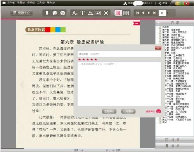Select chapter 三十二章 不速之客
This screenshot has height=152, width=194.
pos(175,109)
